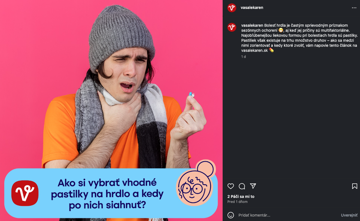
Task: Select the 1 d caption timestamp
Action: [x=244, y=57]
